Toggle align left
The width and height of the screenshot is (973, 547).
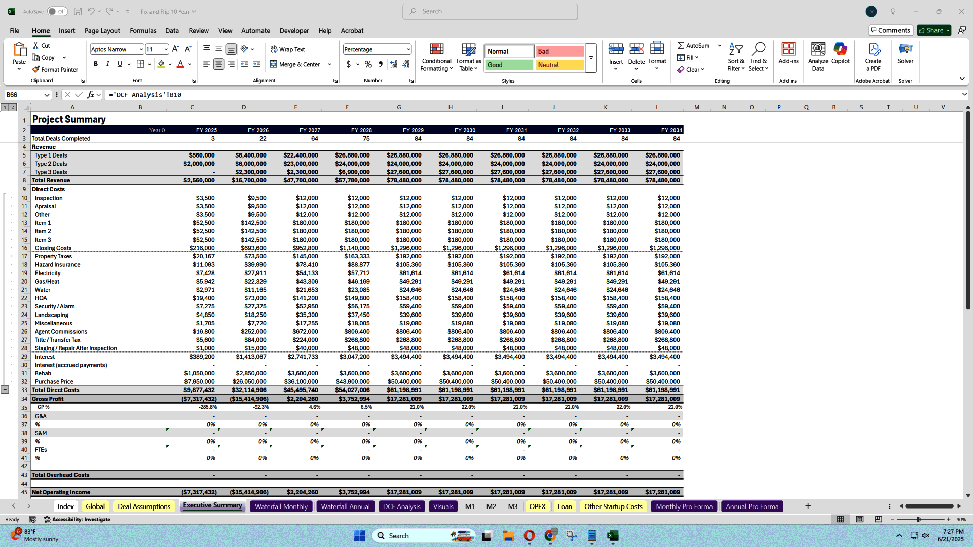[x=207, y=64]
